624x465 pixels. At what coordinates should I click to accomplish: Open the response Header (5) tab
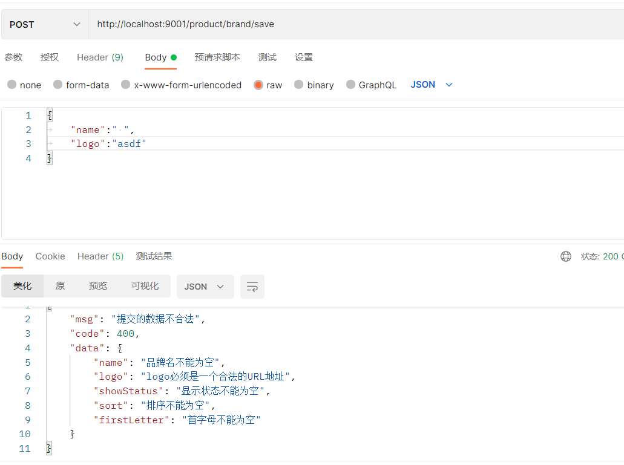point(100,256)
